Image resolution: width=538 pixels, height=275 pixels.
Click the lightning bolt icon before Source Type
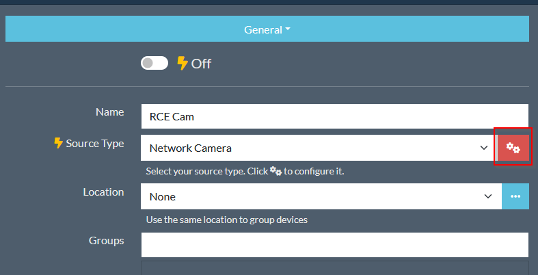pos(58,144)
